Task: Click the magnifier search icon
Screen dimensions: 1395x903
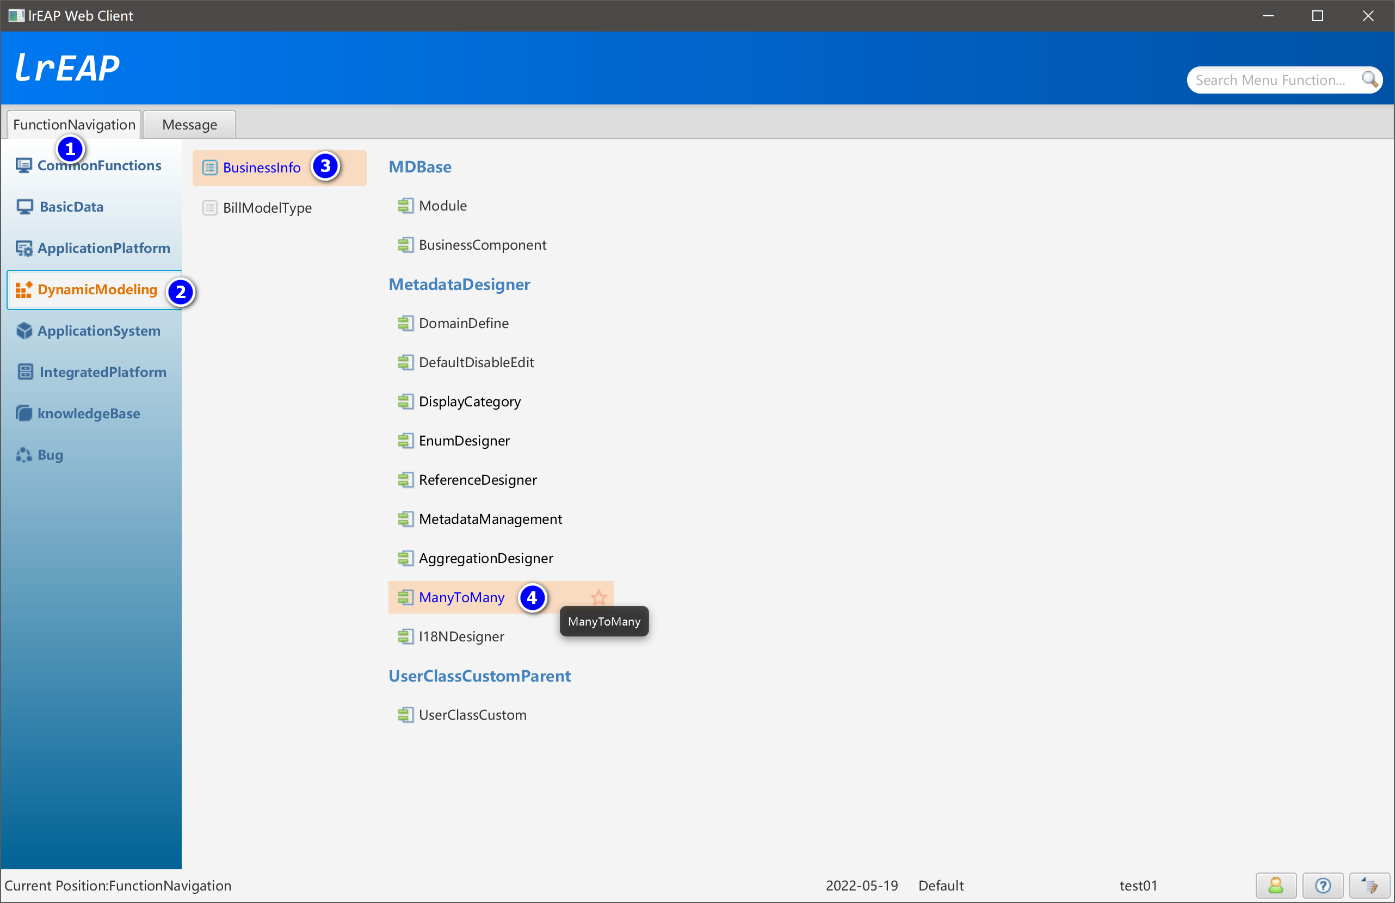Action: (x=1370, y=80)
